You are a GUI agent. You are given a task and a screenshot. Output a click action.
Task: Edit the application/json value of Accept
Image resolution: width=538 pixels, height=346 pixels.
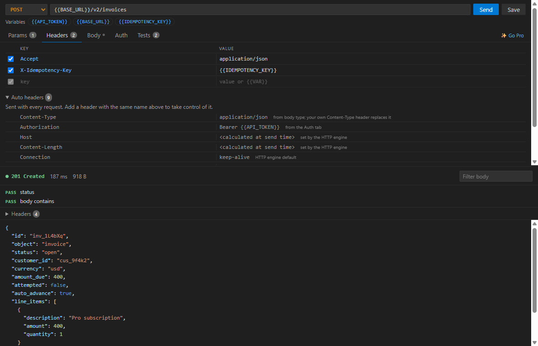372,59
